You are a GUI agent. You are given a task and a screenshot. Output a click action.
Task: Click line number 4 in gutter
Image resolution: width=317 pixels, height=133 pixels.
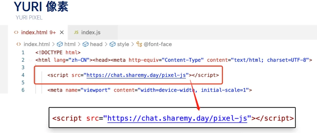pyautogui.click(x=23, y=75)
